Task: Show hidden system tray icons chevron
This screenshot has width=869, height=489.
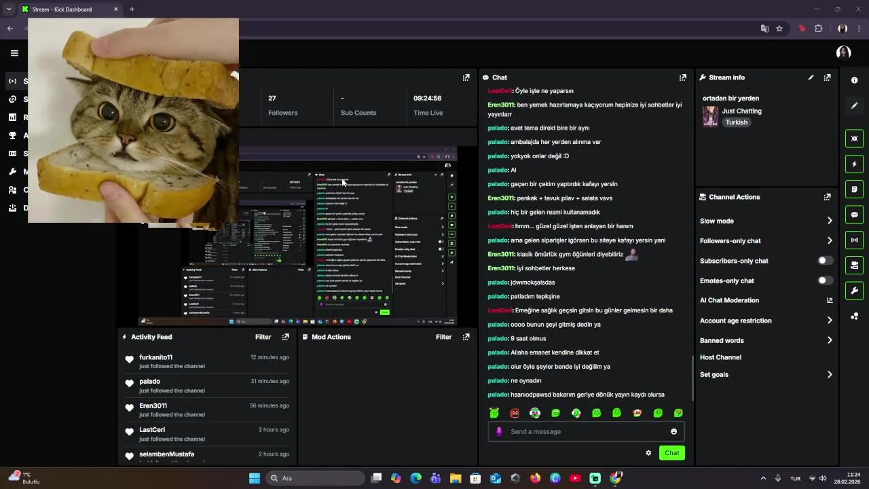Action: coord(763,478)
